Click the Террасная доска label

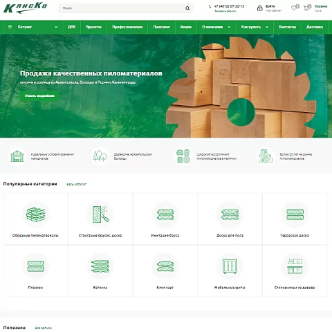(x=295, y=235)
